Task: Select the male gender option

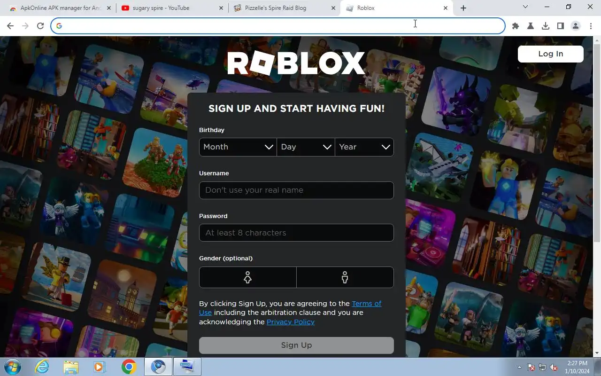Action: [x=345, y=277]
